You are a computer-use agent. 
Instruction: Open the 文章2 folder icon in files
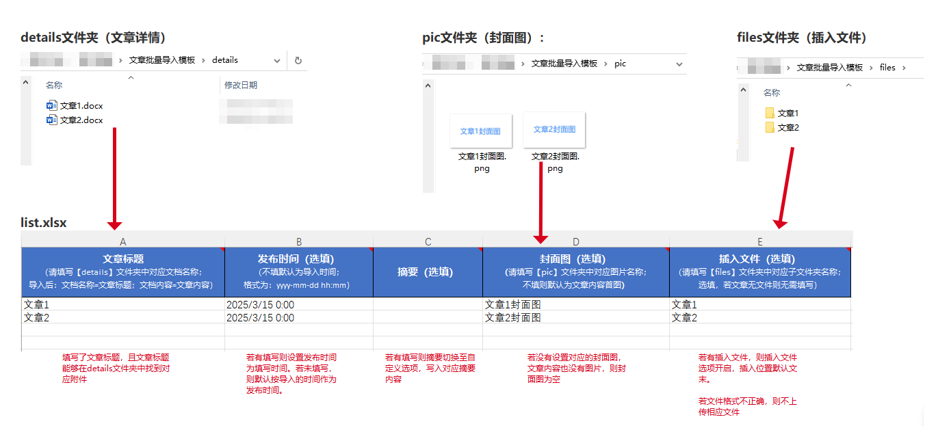pos(770,127)
